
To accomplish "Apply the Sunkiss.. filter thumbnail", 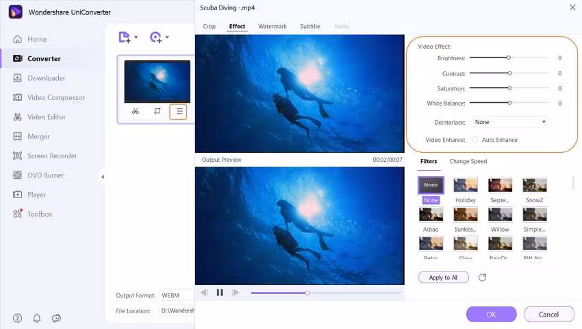I will (x=466, y=215).
